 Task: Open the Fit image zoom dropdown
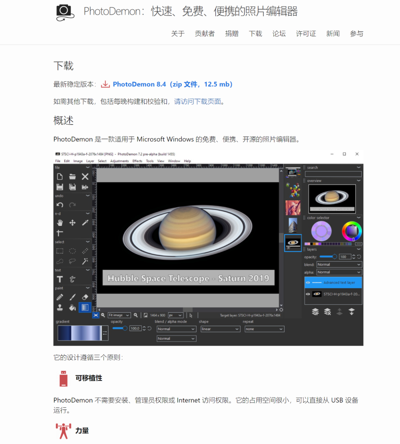[x=119, y=315]
